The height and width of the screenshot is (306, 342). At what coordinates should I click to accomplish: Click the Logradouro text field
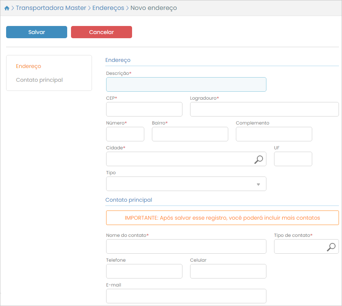(x=264, y=109)
